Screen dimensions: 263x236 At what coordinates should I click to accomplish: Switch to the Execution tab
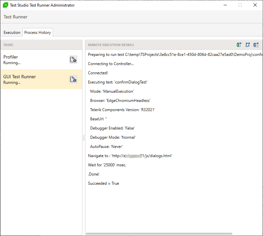click(x=12, y=33)
